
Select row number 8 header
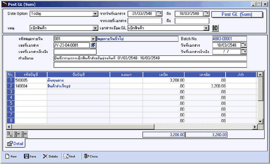(x=11, y=120)
